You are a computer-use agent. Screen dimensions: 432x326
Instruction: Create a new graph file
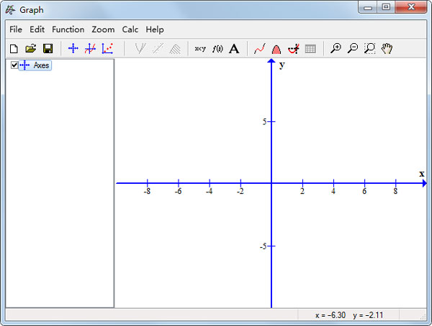[x=14, y=49]
